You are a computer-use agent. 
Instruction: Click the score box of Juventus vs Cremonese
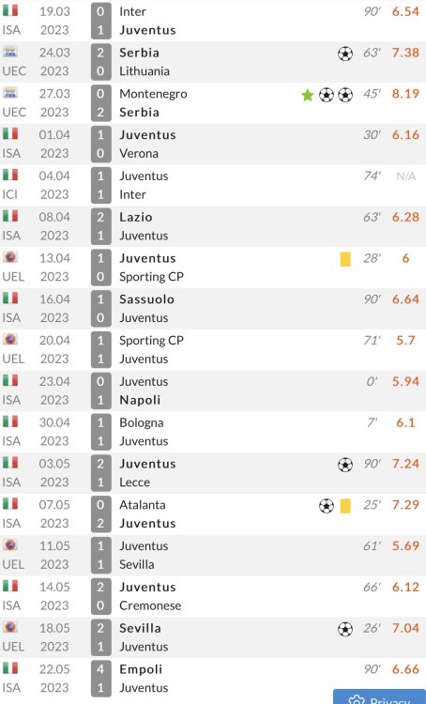click(x=100, y=596)
